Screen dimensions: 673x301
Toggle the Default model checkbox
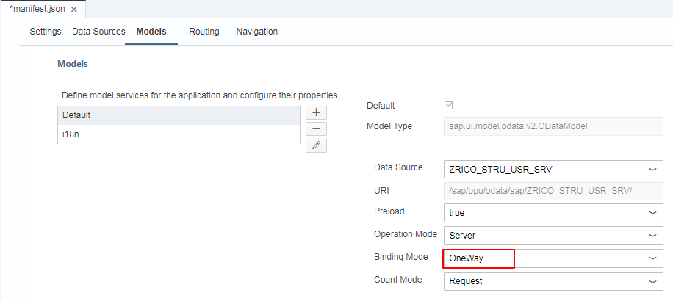(x=449, y=106)
